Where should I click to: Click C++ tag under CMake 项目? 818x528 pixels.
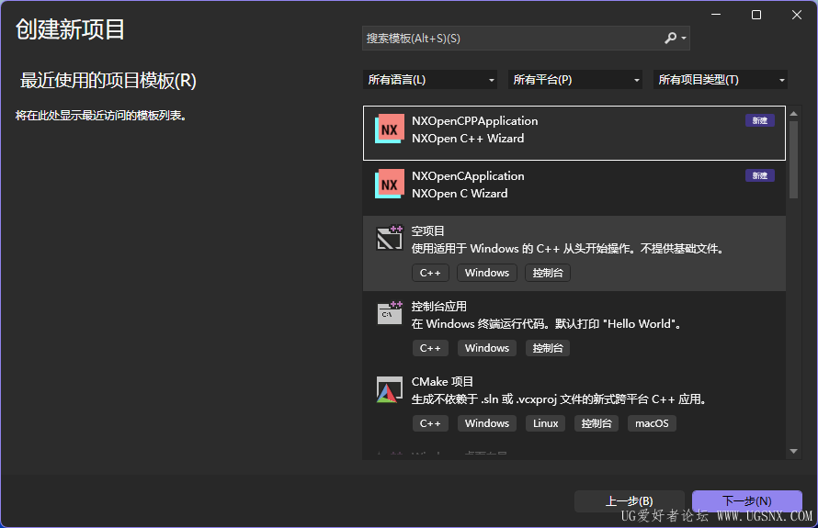point(430,423)
